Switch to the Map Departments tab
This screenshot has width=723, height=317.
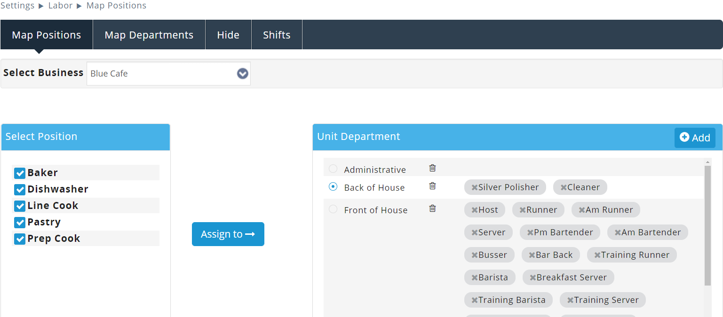pos(149,35)
